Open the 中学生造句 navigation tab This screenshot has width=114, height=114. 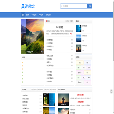tap(41, 15)
